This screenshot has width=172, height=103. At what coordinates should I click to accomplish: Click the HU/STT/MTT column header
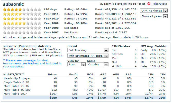12,75
